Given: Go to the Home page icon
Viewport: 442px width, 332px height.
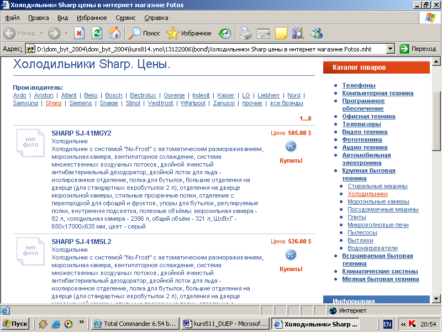Looking at the screenshot, I should point(114,33).
